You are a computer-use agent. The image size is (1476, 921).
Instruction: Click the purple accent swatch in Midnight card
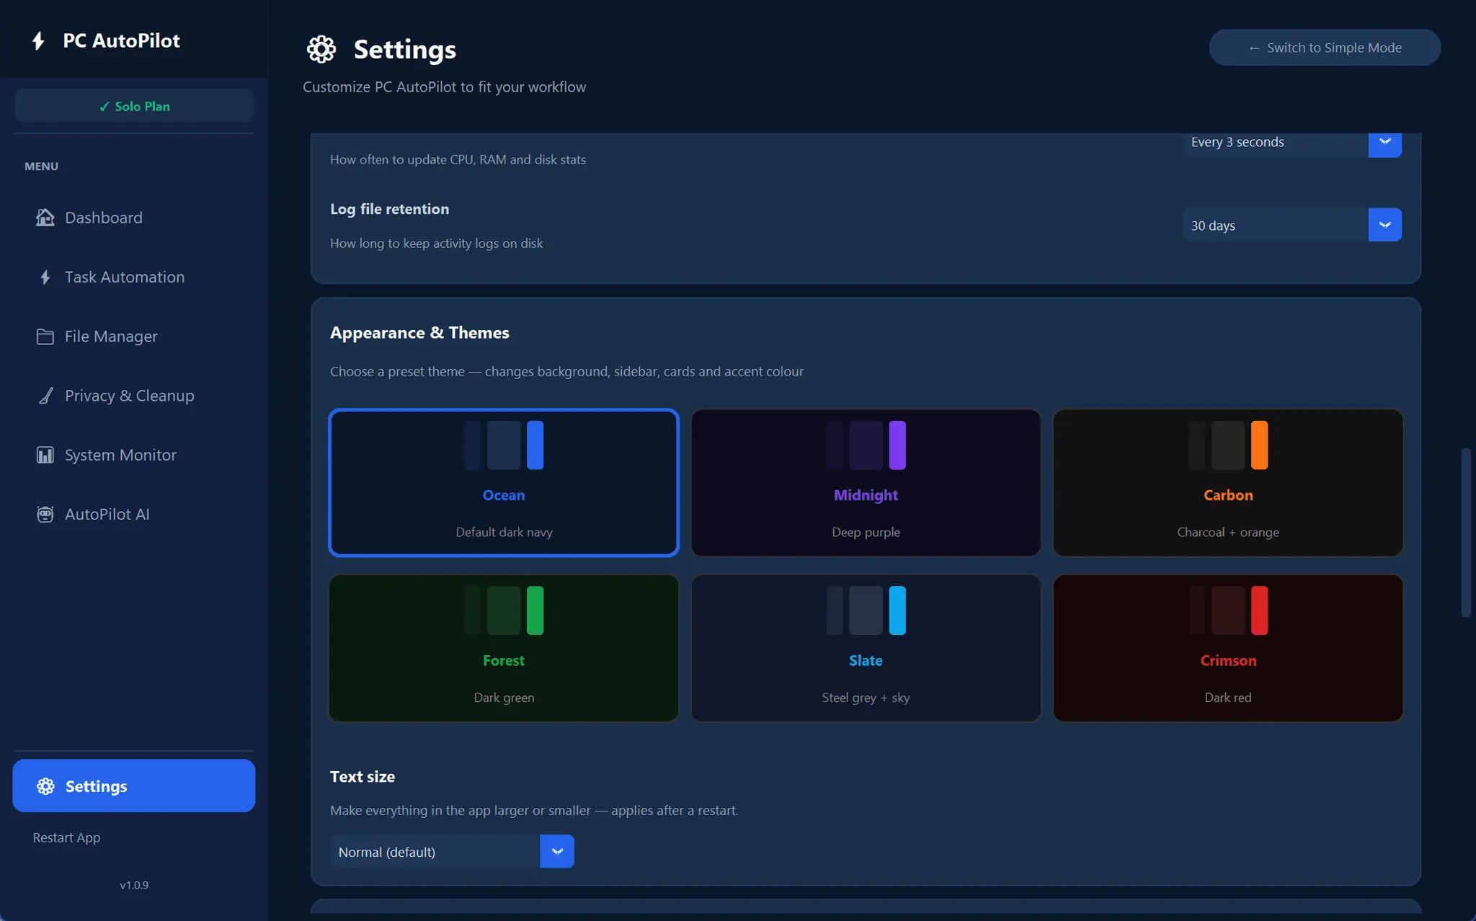tap(897, 445)
